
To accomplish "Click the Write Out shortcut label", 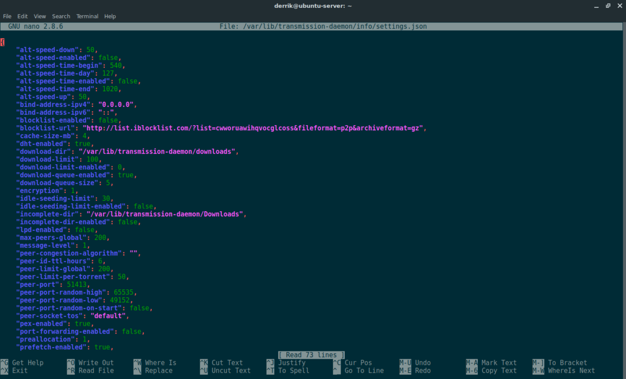I will coord(96,363).
